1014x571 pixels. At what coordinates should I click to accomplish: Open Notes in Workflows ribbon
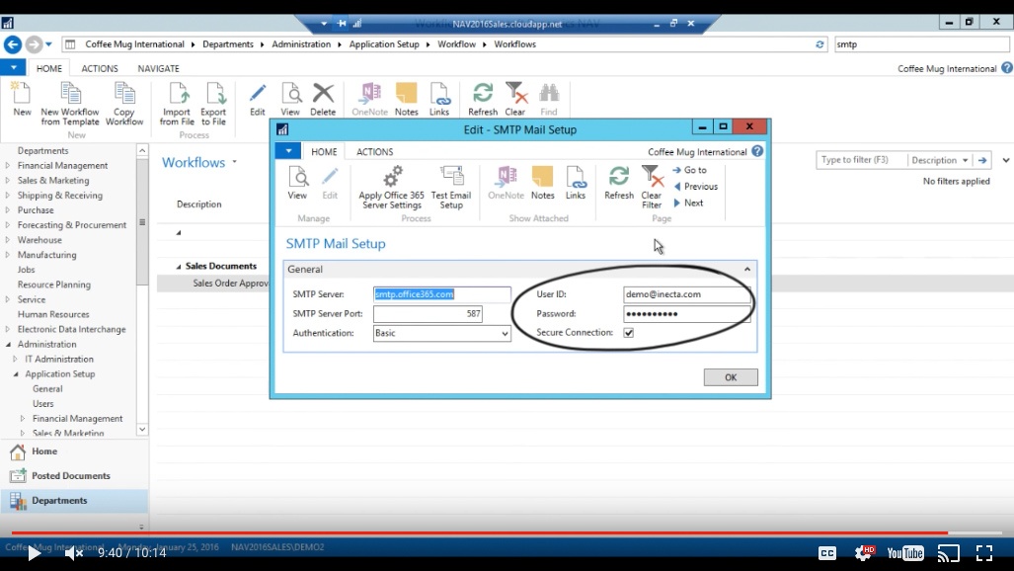[406, 99]
